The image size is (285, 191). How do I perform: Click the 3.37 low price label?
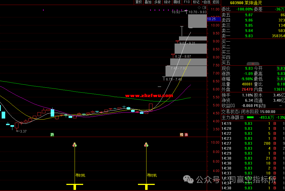[23, 131]
